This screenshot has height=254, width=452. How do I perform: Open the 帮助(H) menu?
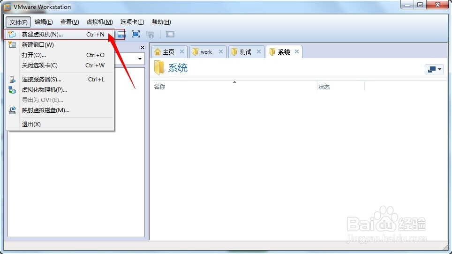click(x=161, y=22)
